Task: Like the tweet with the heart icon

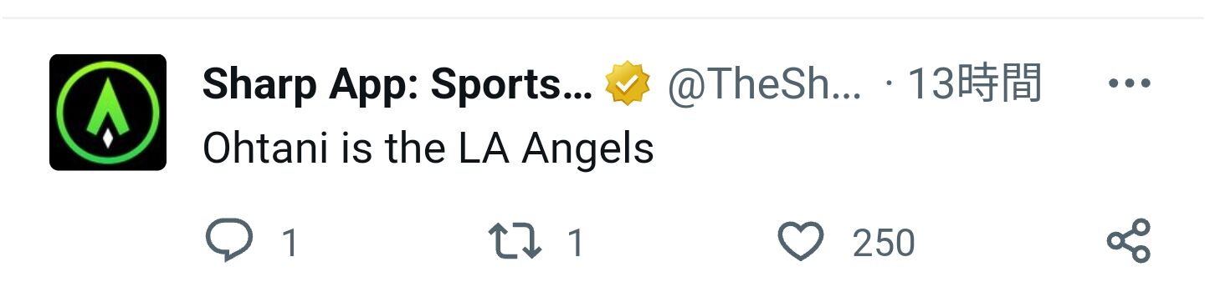Action: (x=801, y=242)
